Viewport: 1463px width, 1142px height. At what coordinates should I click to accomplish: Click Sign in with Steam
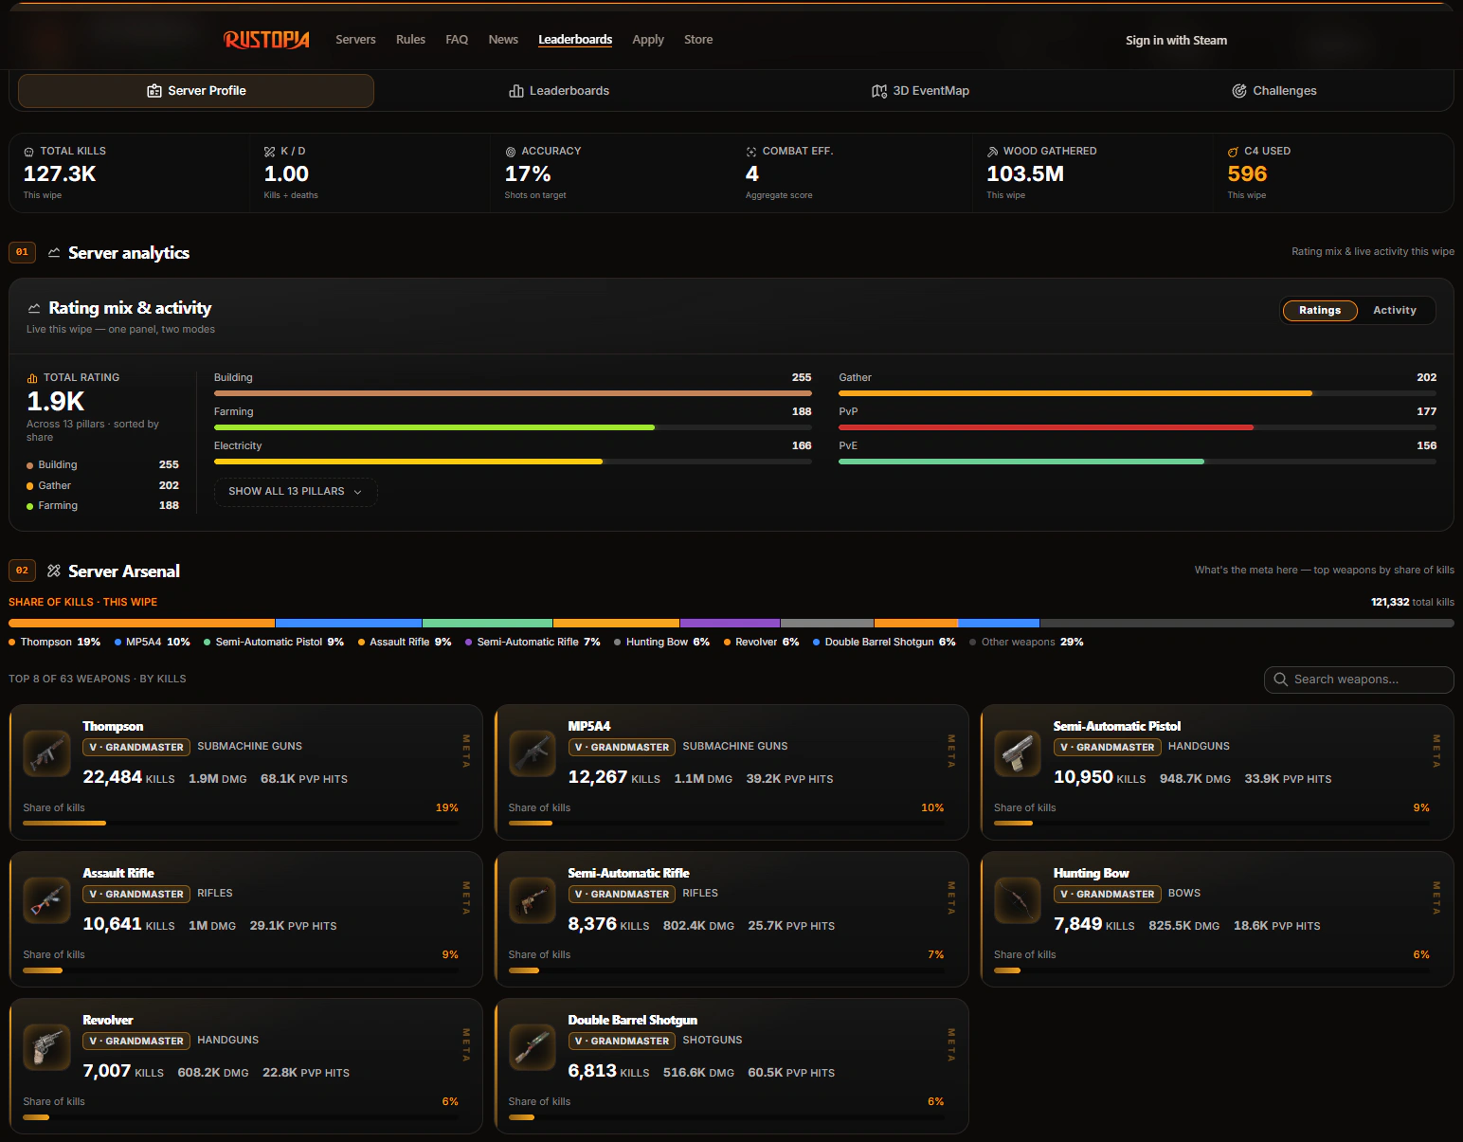point(1176,41)
